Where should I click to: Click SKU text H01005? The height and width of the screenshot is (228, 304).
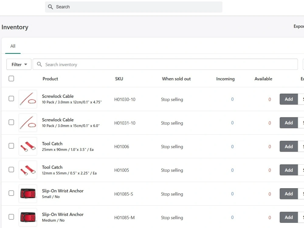click(x=122, y=170)
